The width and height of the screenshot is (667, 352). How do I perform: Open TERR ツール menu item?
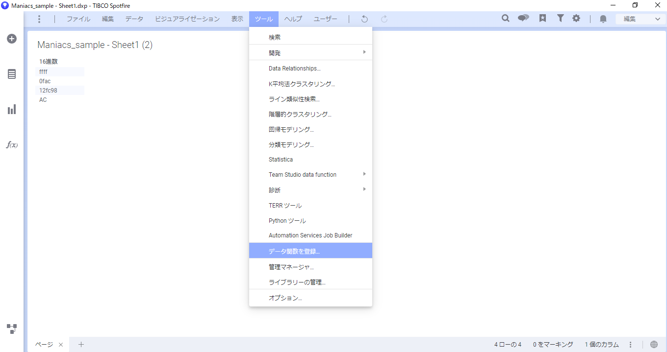[311, 206]
